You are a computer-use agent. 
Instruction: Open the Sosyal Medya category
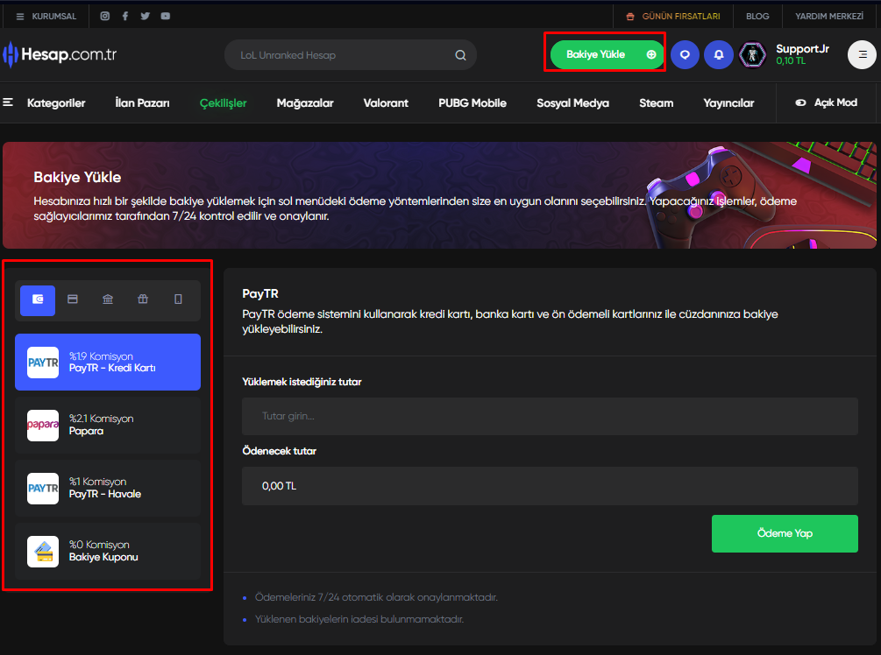pos(572,103)
